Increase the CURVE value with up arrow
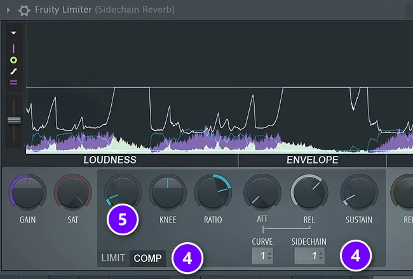Viewport: 413px width, 279px height. coord(269,254)
